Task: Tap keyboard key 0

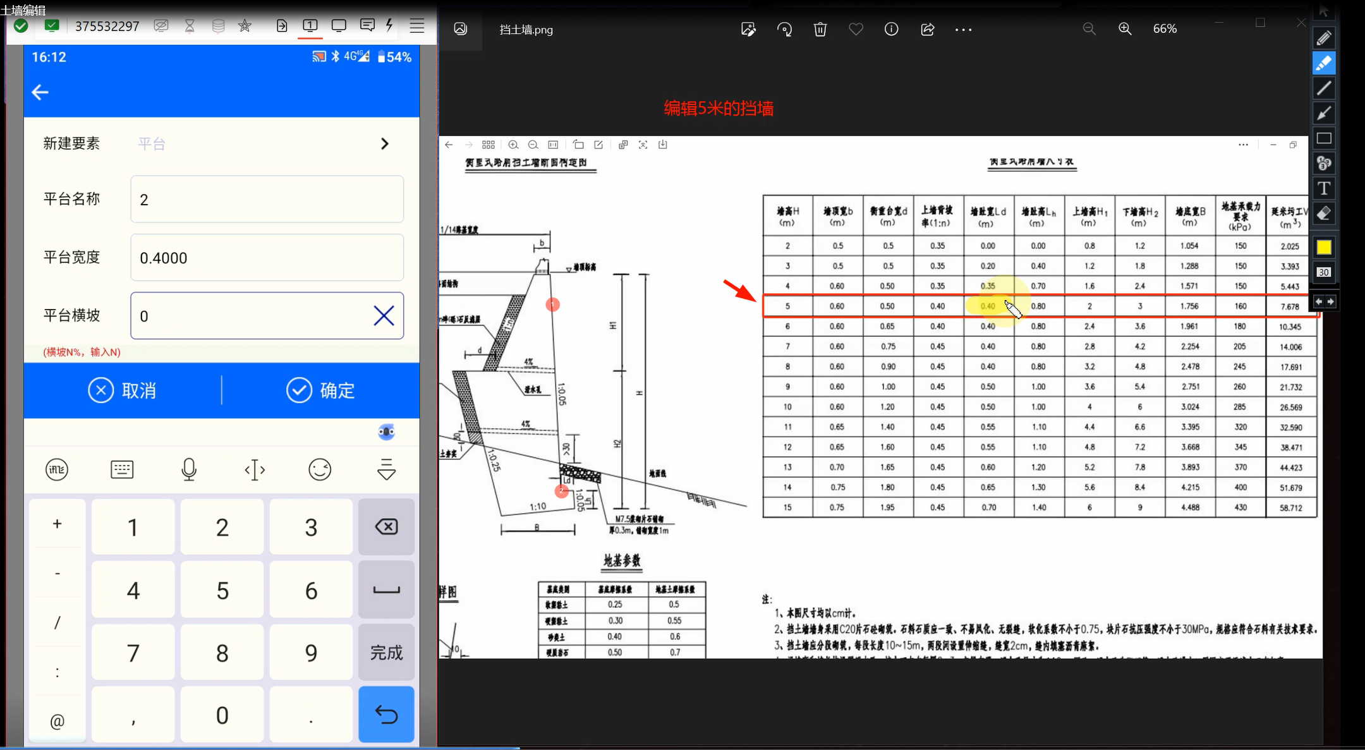Action: coord(222,715)
